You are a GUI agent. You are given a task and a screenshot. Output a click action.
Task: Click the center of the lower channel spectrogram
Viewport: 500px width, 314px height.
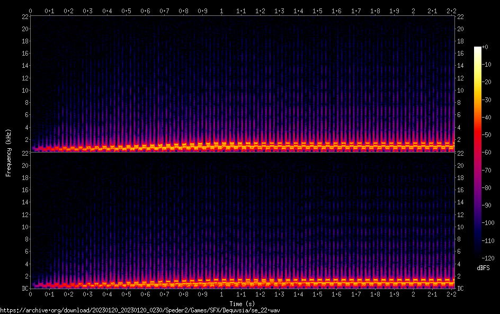(x=242, y=220)
